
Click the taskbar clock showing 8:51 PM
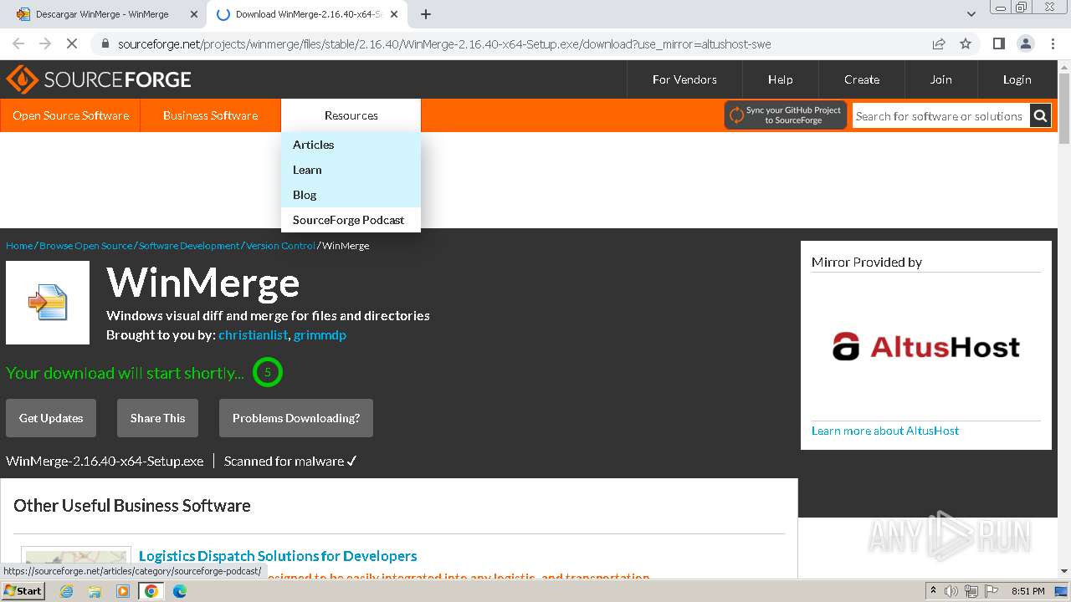(1027, 591)
